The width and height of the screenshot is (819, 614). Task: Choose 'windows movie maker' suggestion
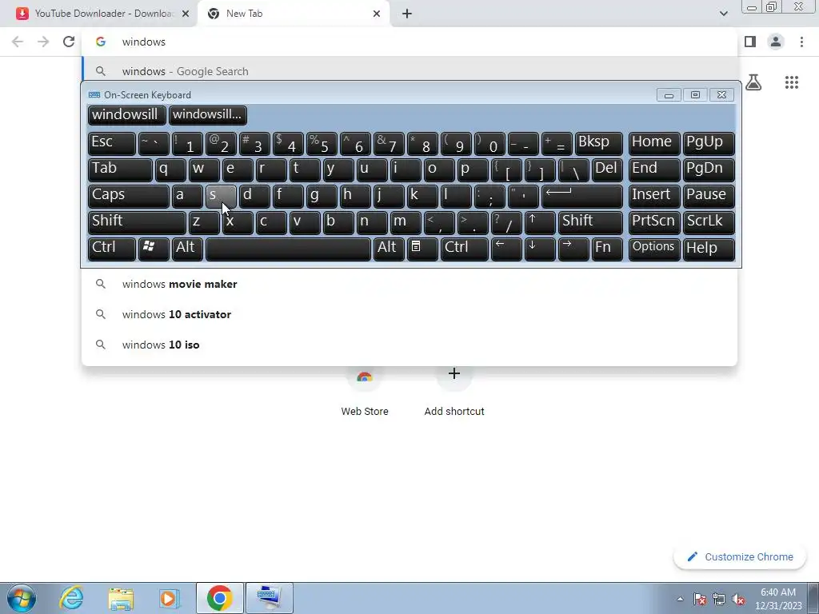[409, 284]
